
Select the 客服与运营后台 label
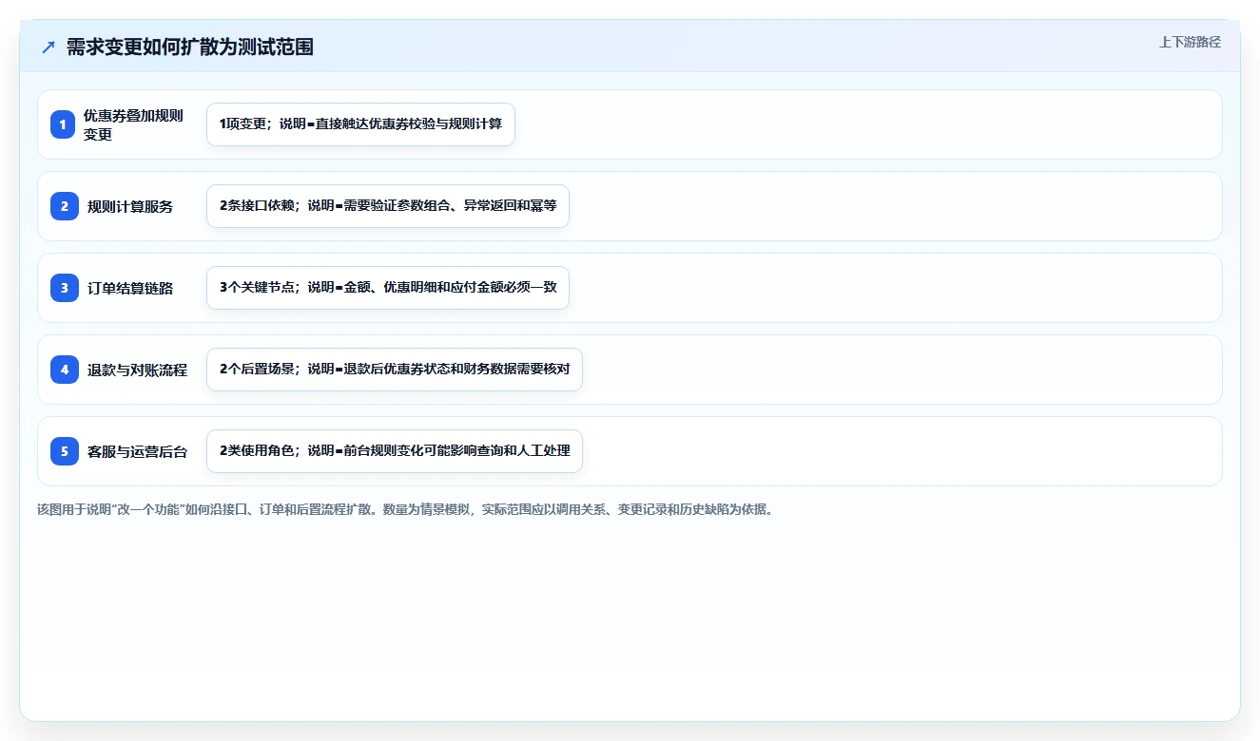[137, 451]
